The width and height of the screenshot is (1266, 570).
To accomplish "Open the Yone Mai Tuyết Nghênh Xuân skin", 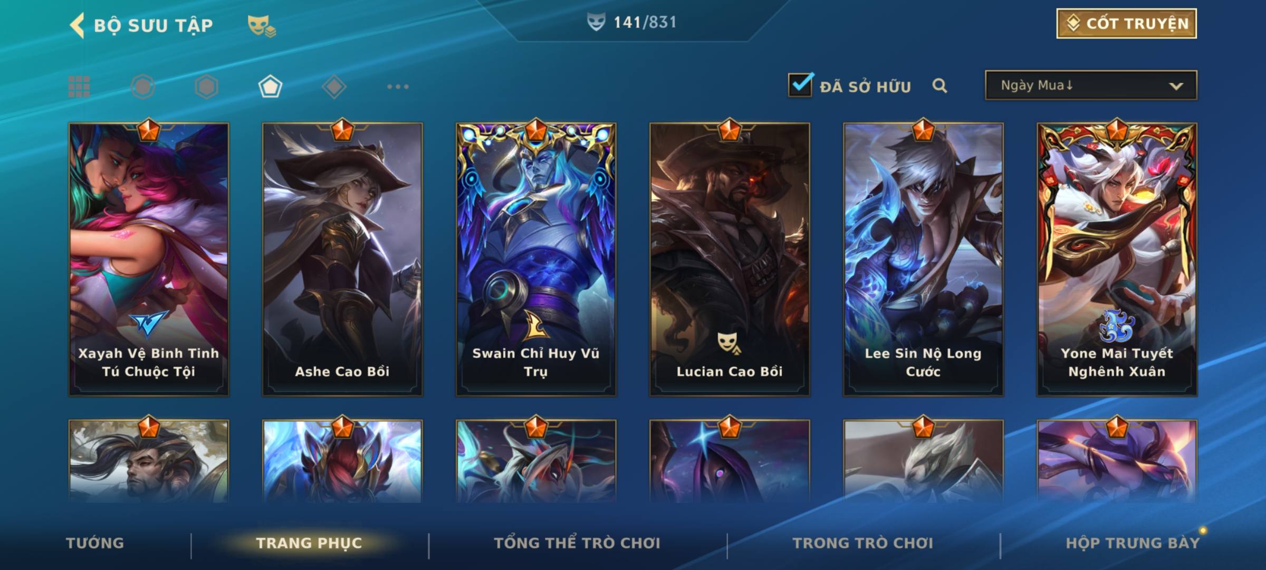I will pos(1117,259).
